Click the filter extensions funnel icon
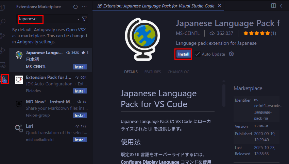This screenshot has height=164, width=289. 84,19
